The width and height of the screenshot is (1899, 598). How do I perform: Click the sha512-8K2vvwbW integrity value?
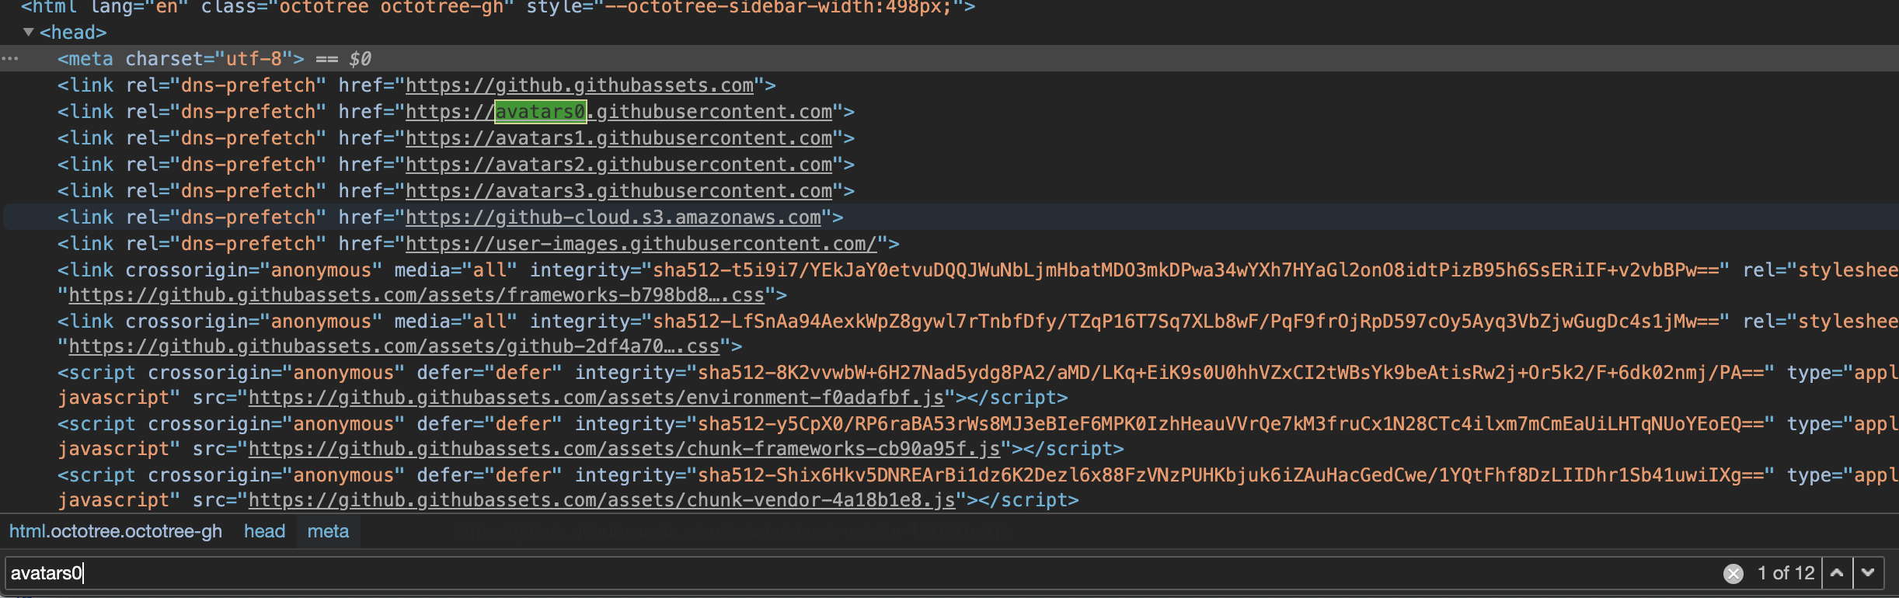click(1231, 373)
